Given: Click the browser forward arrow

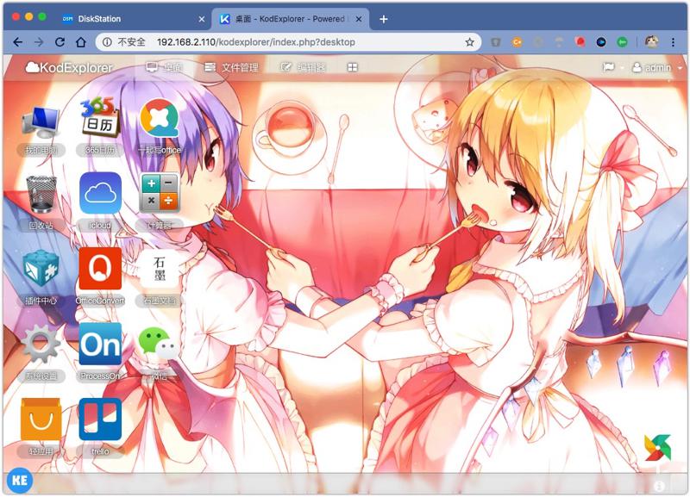Looking at the screenshot, I should pos(39,42).
